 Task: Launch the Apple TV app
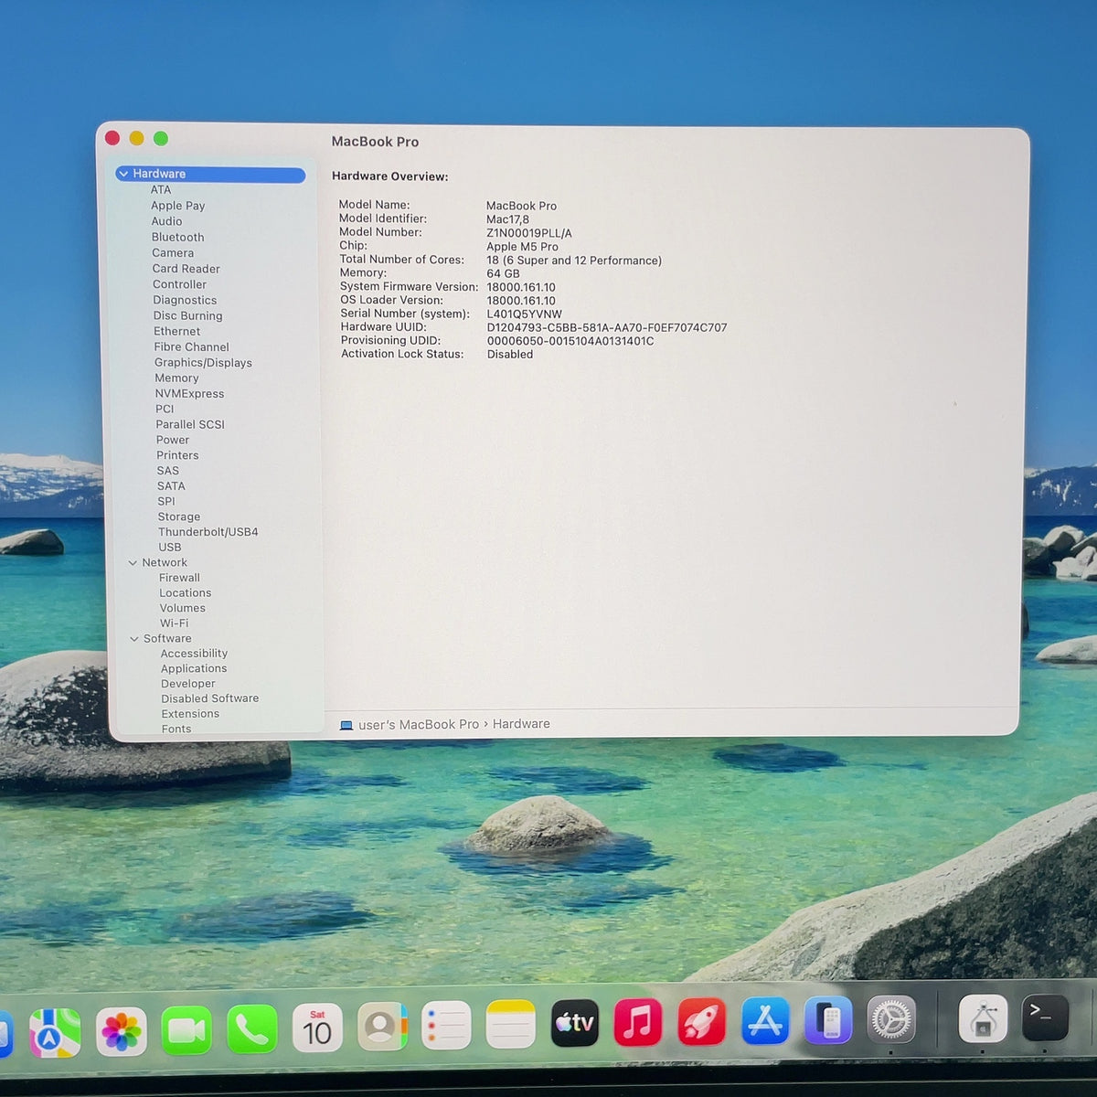pyautogui.click(x=575, y=1023)
